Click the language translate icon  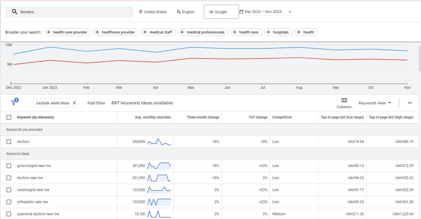179,12
